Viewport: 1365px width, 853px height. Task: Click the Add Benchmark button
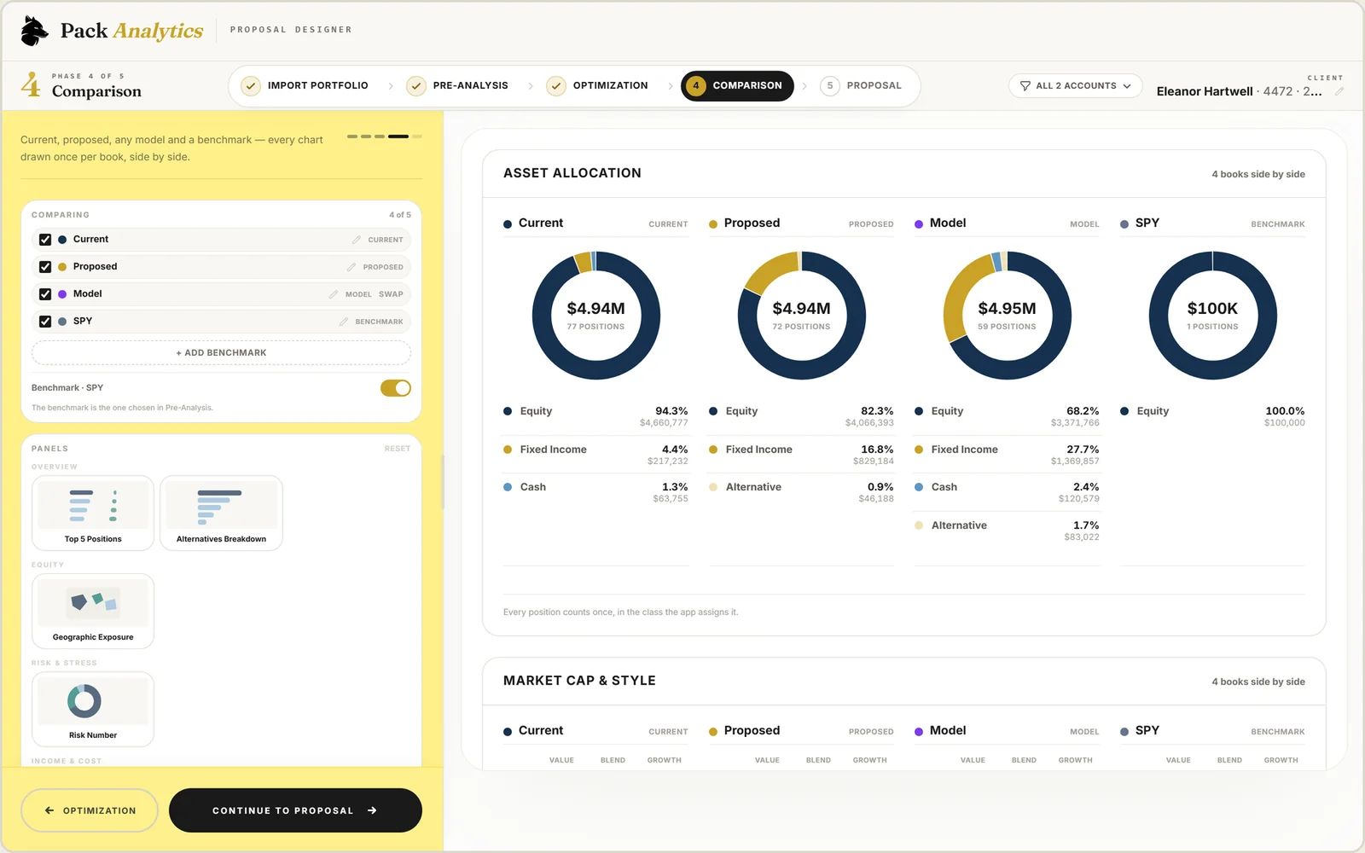221,352
